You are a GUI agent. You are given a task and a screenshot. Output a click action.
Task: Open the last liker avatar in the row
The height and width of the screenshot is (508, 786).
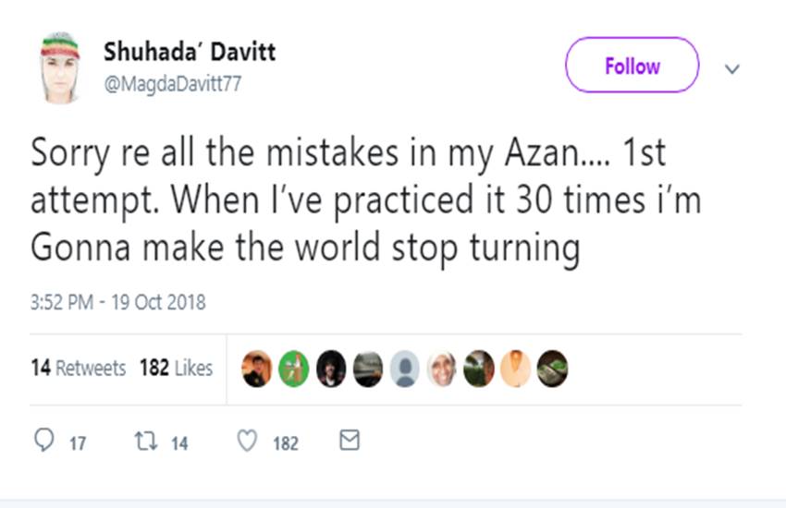pyautogui.click(x=552, y=369)
